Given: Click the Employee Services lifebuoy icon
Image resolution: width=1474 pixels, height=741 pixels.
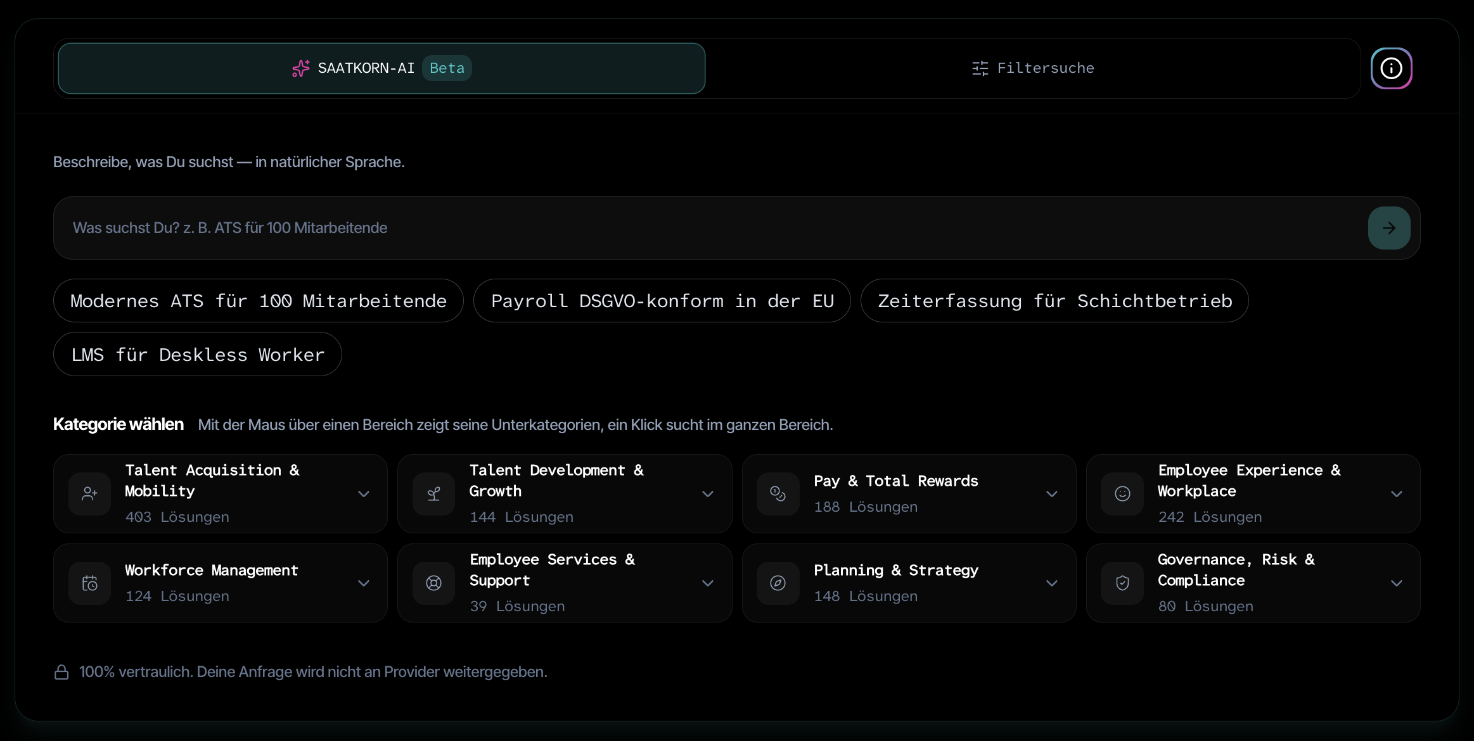Looking at the screenshot, I should [x=433, y=583].
